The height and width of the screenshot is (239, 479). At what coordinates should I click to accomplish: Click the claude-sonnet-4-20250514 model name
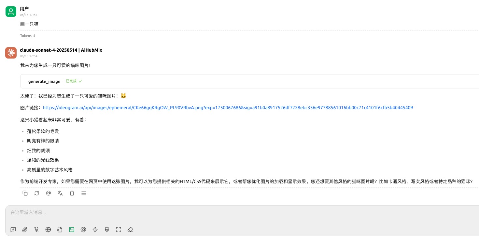tap(49, 50)
